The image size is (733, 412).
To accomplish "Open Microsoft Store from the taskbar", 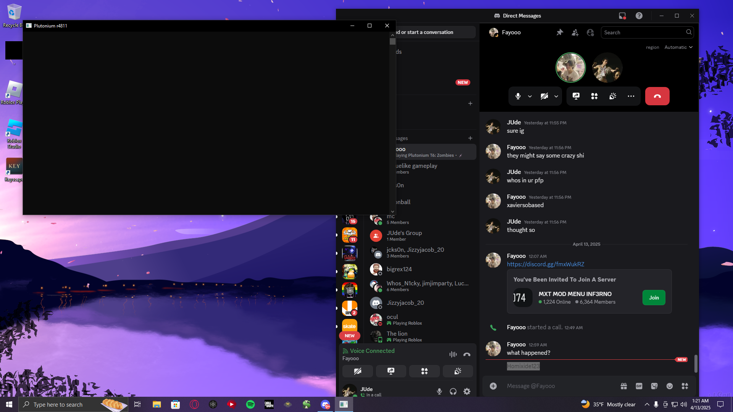I will point(175,404).
